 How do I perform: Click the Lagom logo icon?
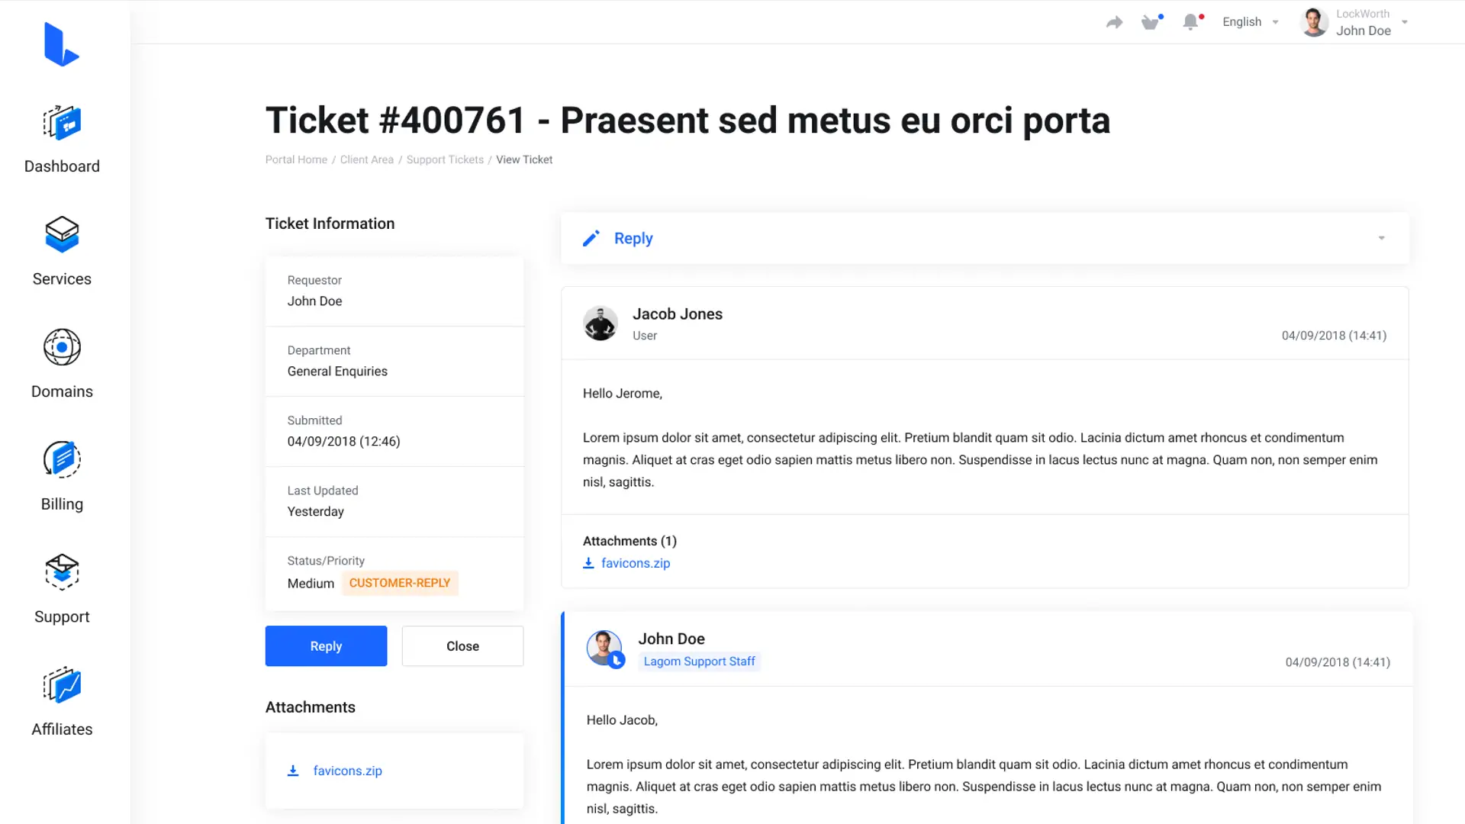[x=61, y=44]
